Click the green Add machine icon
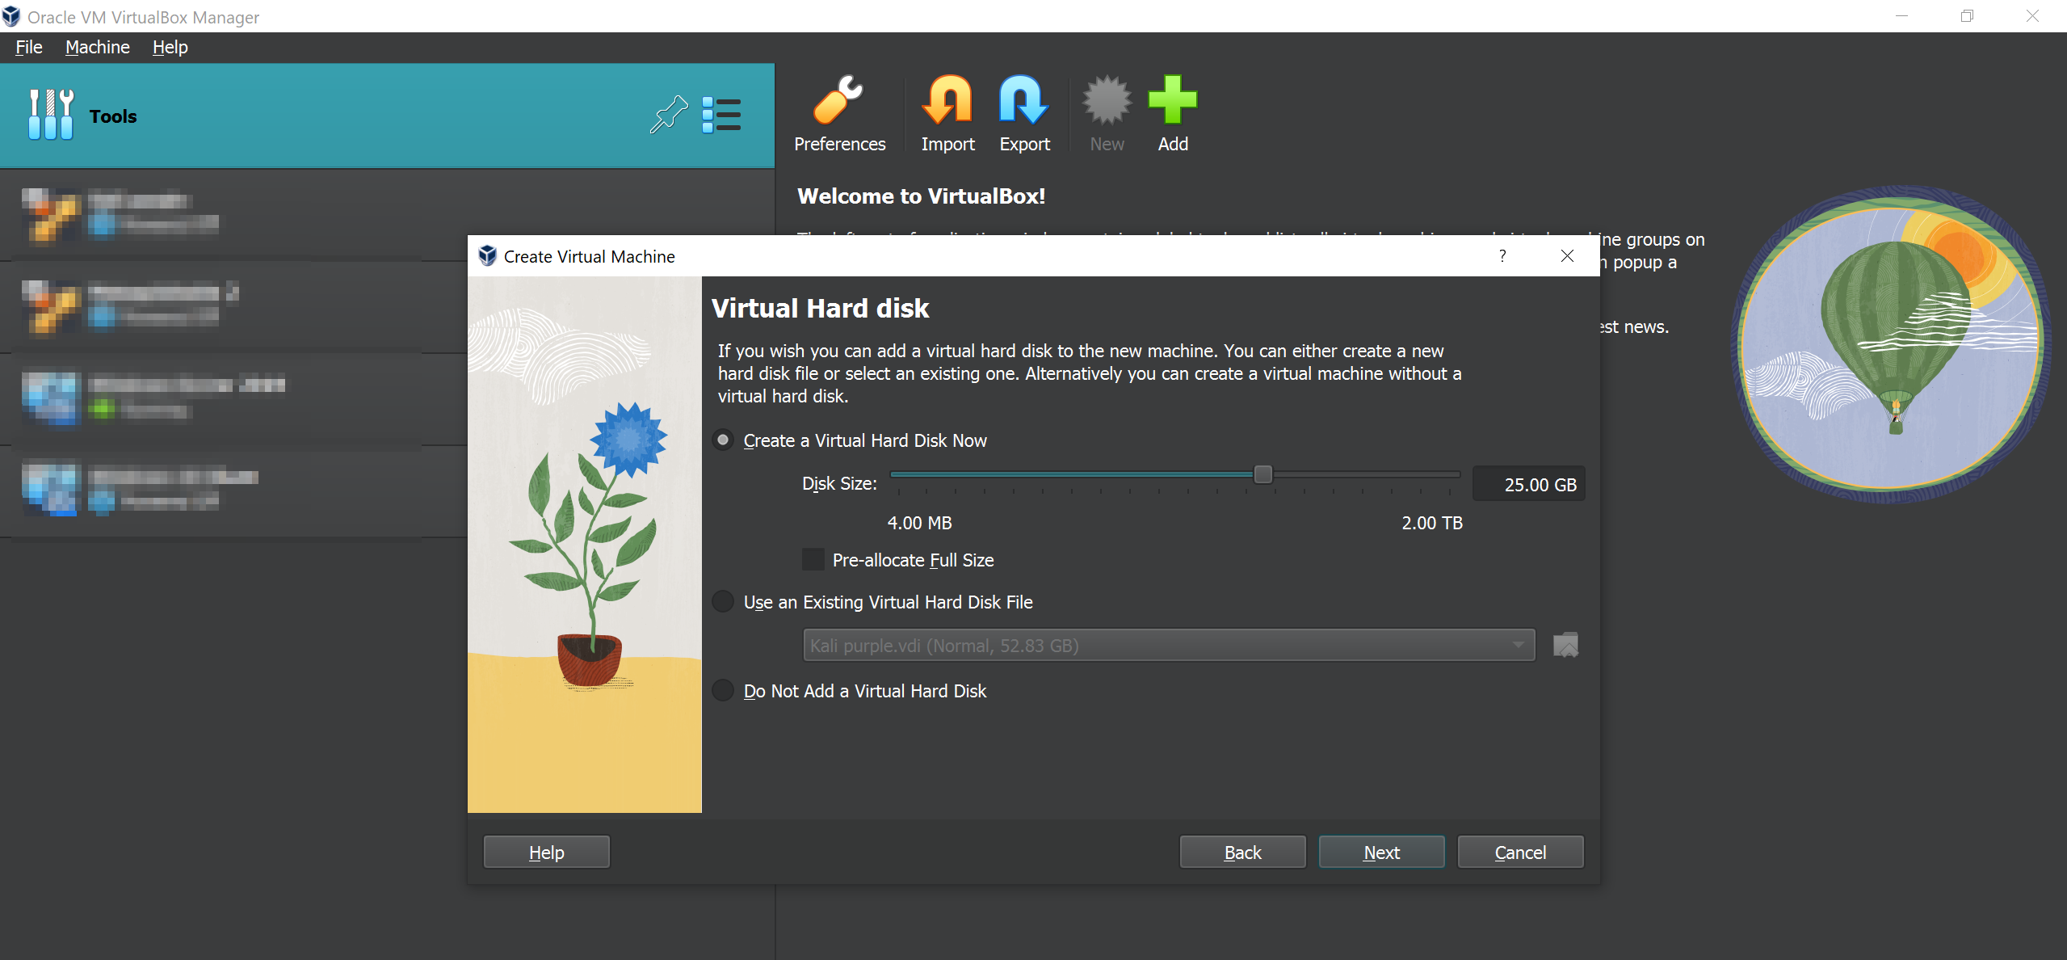This screenshot has width=2067, height=960. pyautogui.click(x=1173, y=100)
